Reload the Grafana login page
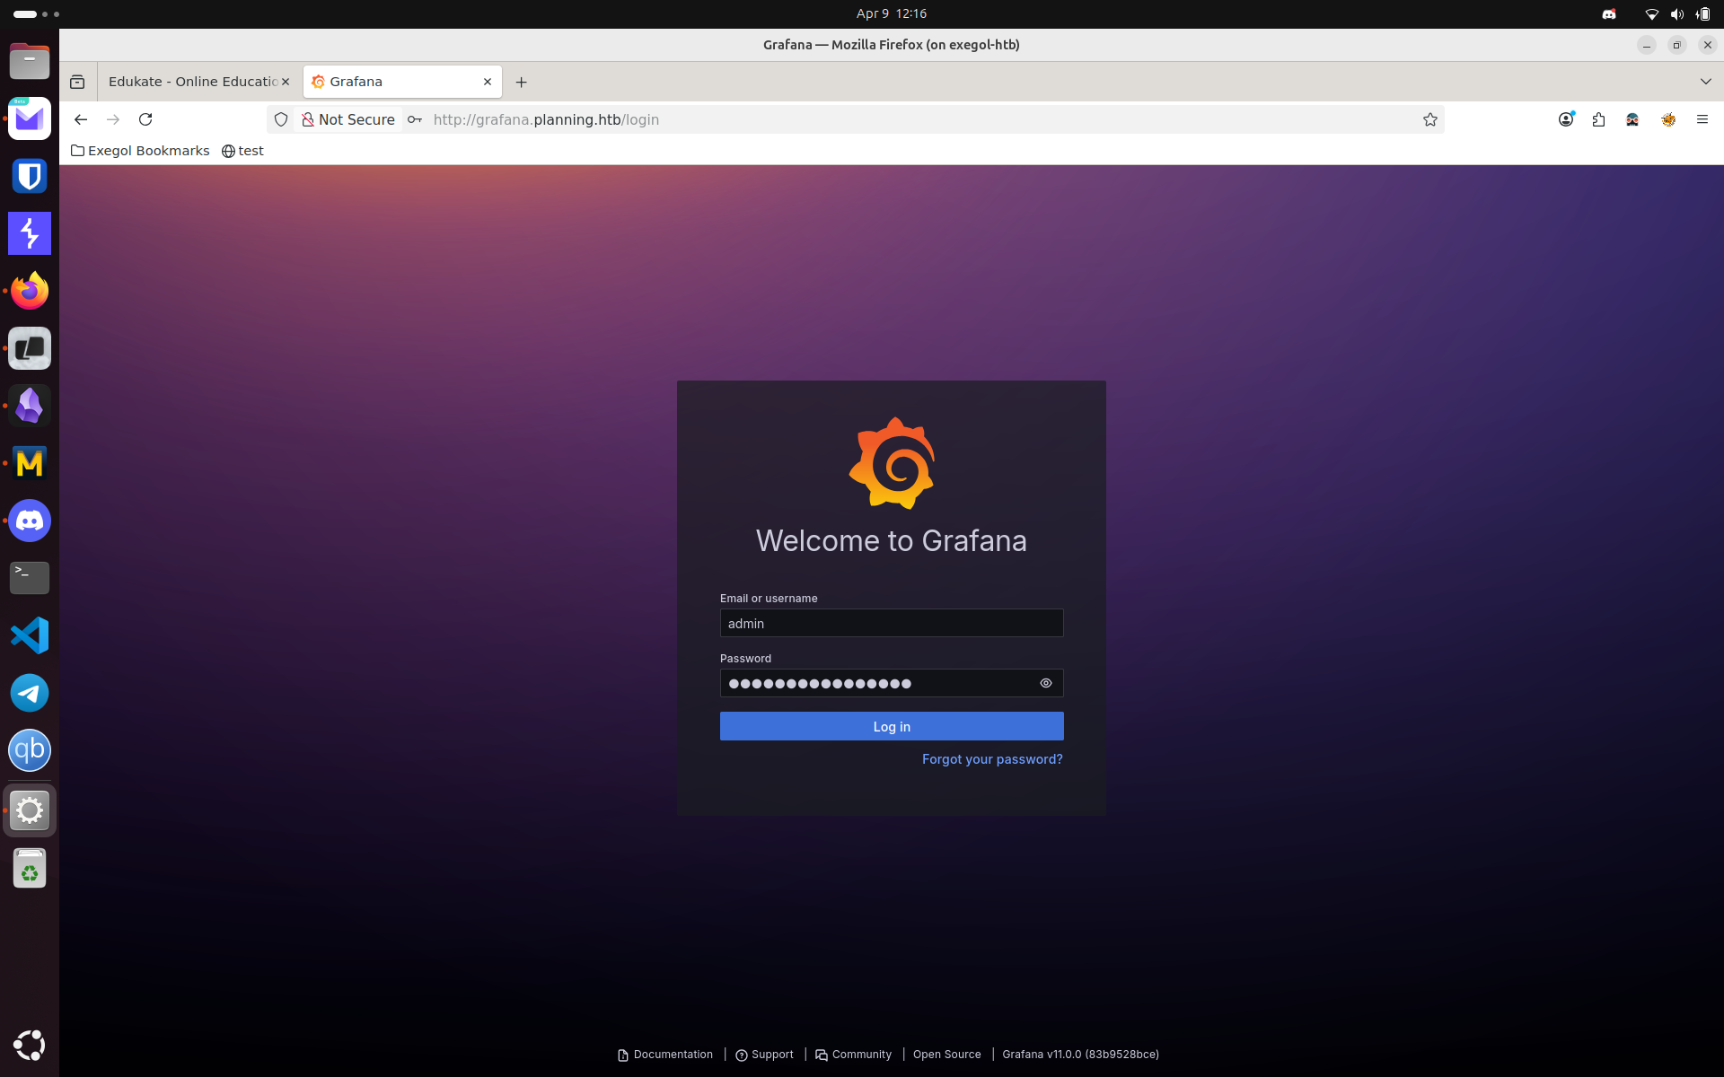 145,119
